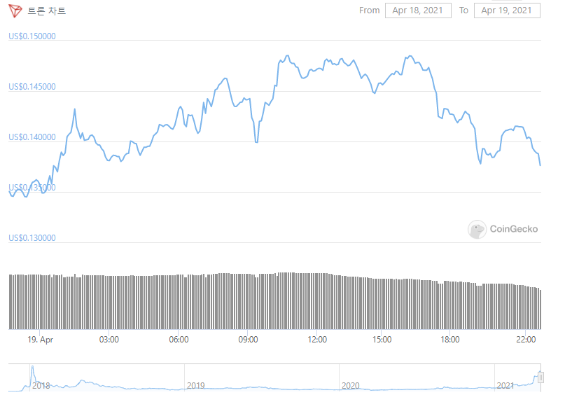Click the 19. Apr time axis label
Viewport: 565px width, 402px height.
(41, 340)
